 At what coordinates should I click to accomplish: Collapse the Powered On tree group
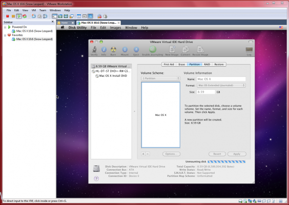(5, 27)
